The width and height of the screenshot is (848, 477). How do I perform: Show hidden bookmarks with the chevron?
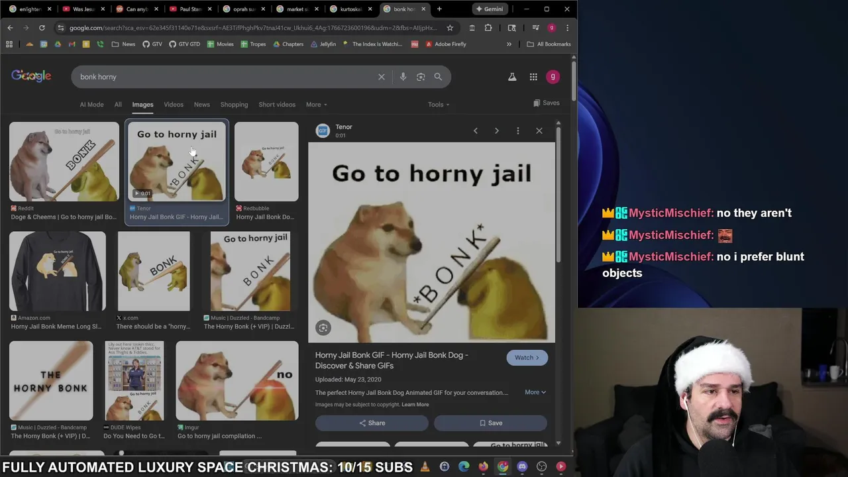(509, 44)
